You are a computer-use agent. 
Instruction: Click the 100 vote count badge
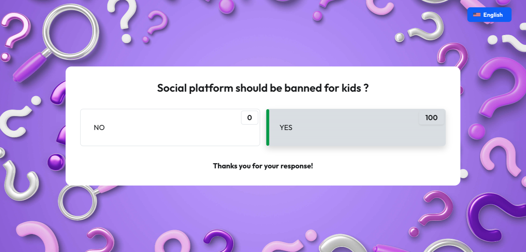(431, 118)
